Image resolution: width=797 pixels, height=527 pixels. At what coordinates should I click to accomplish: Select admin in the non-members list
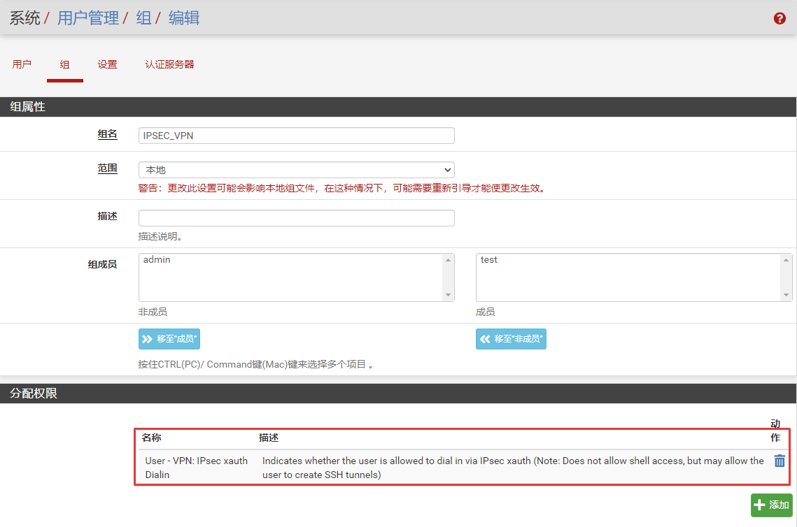[x=157, y=260]
